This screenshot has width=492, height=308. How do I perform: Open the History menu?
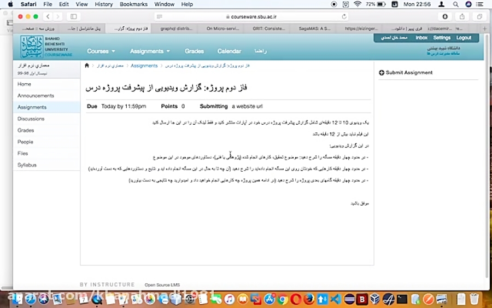103,4
